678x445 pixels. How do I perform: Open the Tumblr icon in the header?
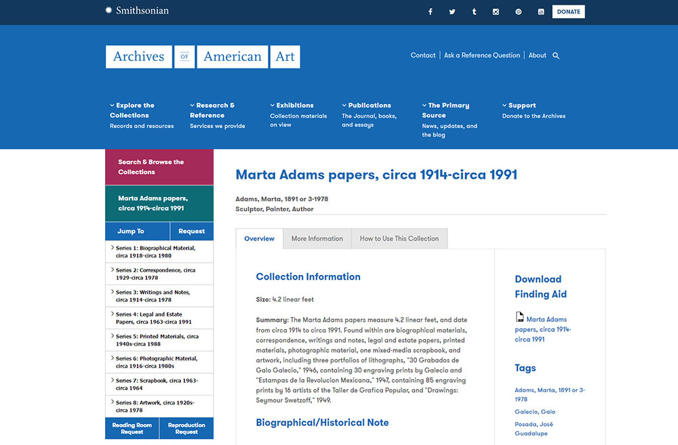click(x=475, y=12)
